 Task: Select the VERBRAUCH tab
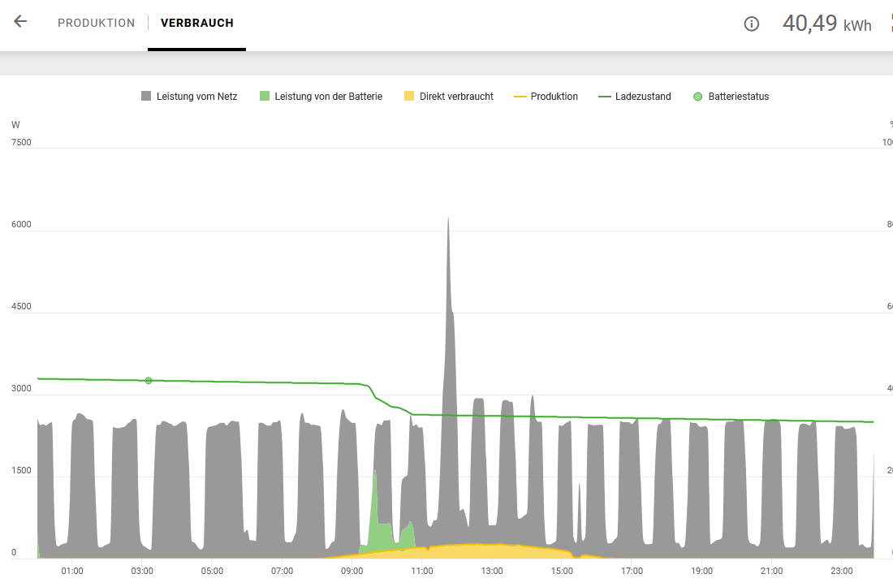point(197,23)
